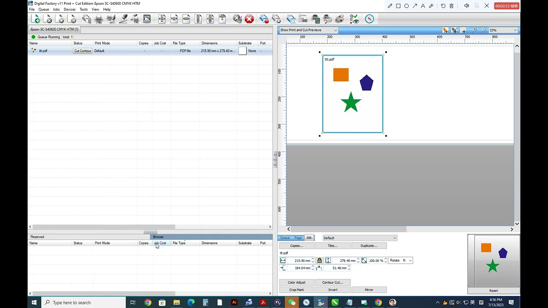
Task: Click the Color Adjust button
Action: click(297, 282)
